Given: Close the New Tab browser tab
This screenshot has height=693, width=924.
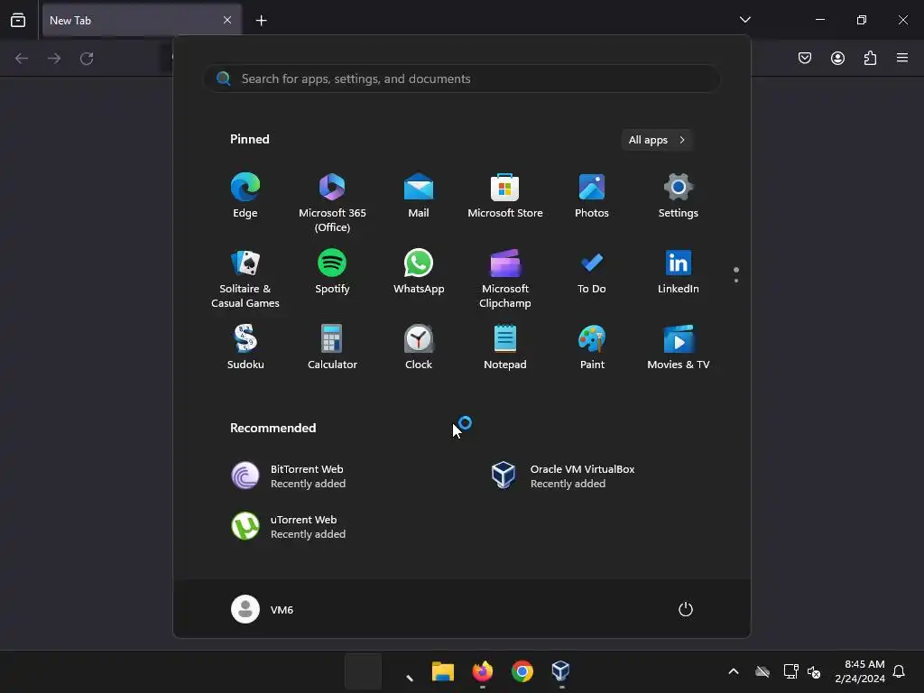Looking at the screenshot, I should [x=227, y=20].
